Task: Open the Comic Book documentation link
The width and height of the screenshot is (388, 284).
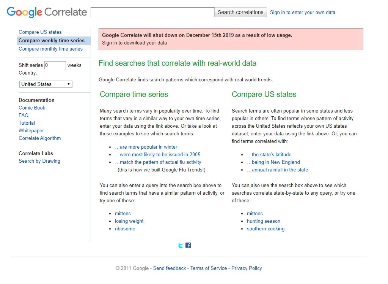Action: tap(32, 108)
